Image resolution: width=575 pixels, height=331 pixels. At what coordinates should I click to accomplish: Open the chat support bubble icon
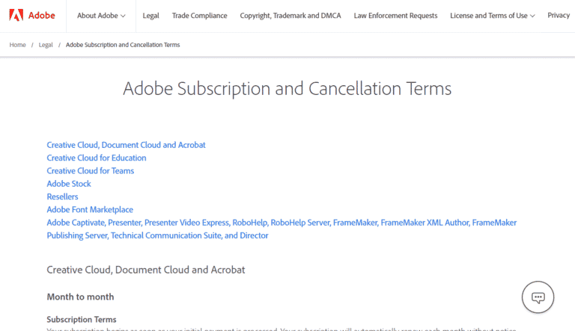[538, 297]
